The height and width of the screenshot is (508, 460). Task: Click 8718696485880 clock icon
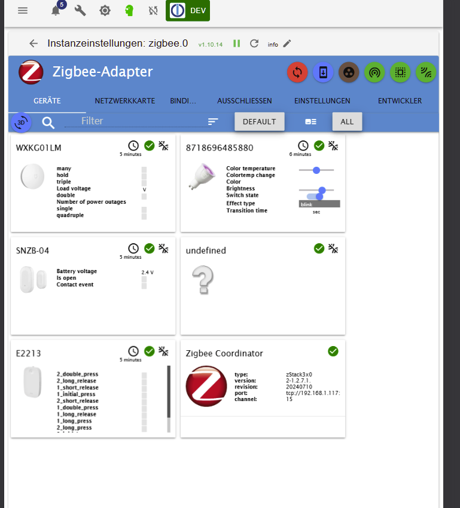303,146
